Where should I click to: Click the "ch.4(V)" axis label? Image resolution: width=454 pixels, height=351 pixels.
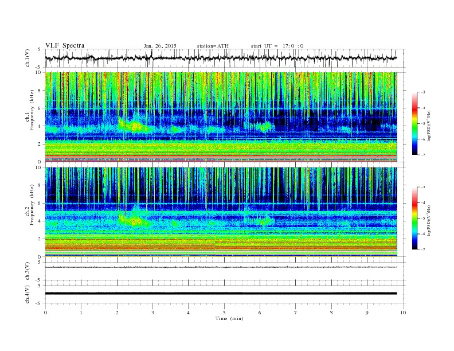(28, 294)
